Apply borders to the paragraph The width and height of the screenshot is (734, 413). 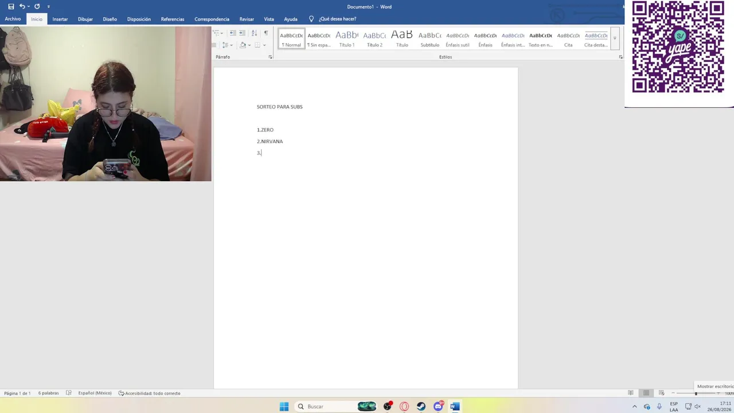point(257,45)
